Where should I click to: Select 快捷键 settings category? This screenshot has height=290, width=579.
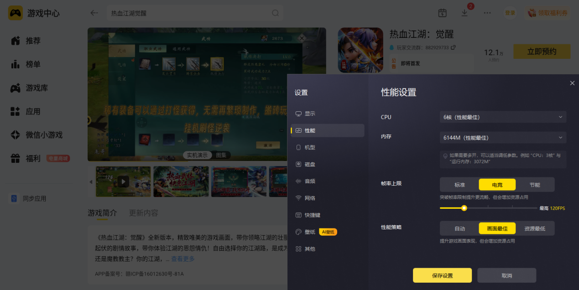click(328, 215)
